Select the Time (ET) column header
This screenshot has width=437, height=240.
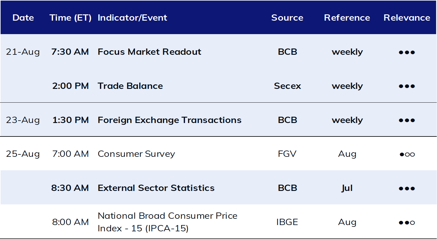(71, 18)
